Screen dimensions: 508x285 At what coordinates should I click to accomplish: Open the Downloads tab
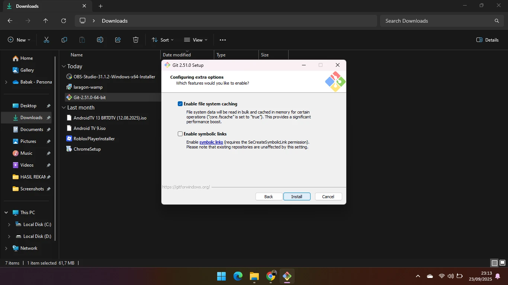[x=41, y=6]
